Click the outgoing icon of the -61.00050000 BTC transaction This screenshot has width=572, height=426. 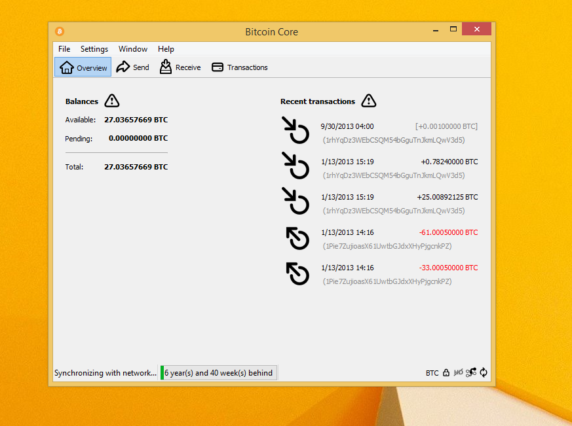coord(297,238)
